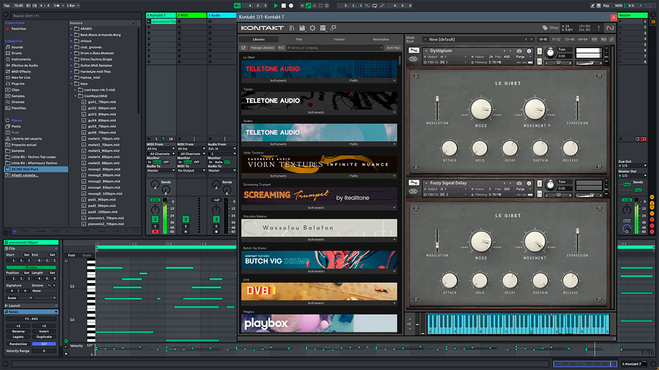Expand the ARABIC folder in browser
Image resolution: width=659 pixels, height=370 pixels.
coord(72,29)
